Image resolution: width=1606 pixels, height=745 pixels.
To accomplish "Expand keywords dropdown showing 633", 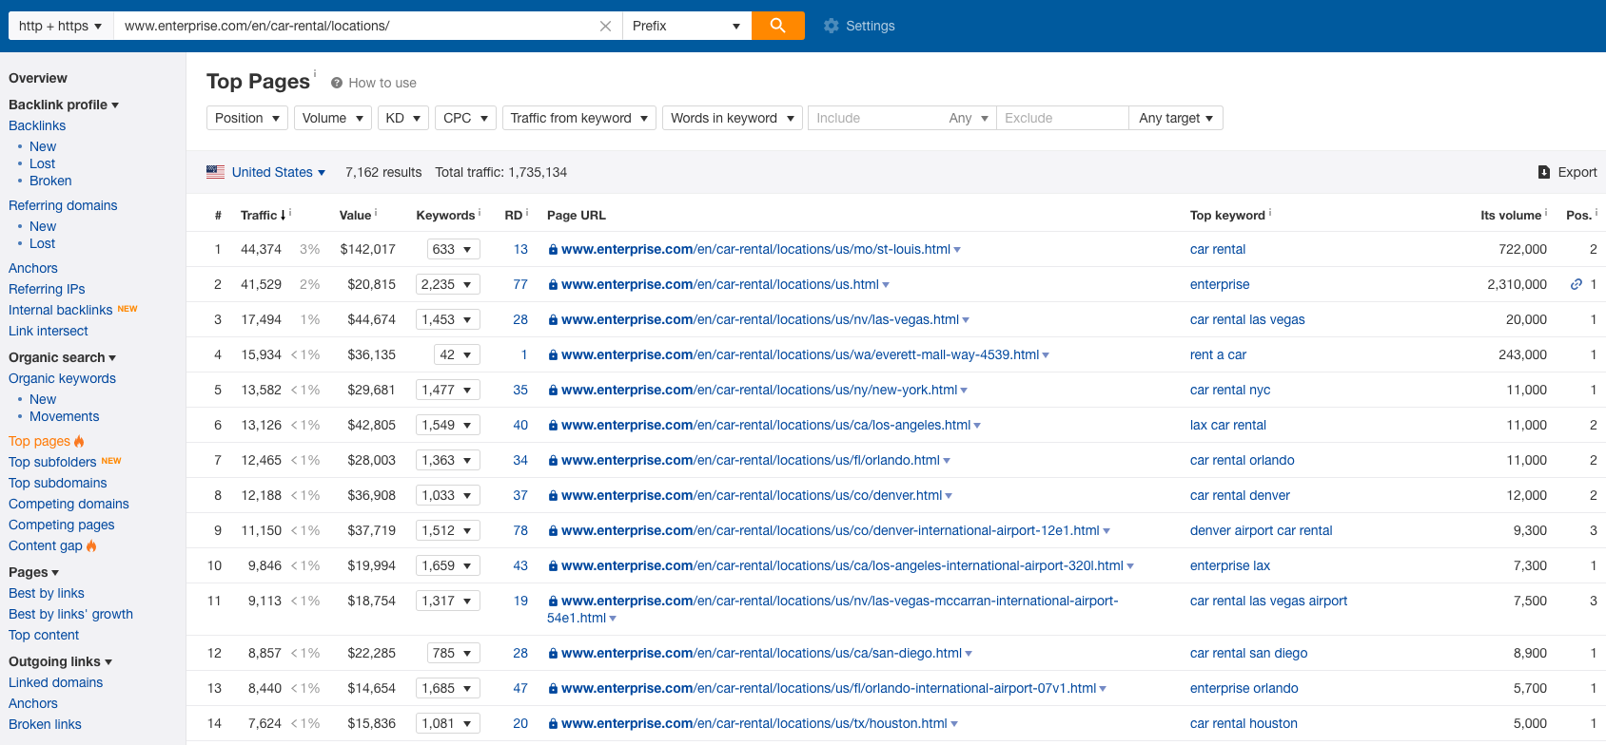I will (x=453, y=249).
